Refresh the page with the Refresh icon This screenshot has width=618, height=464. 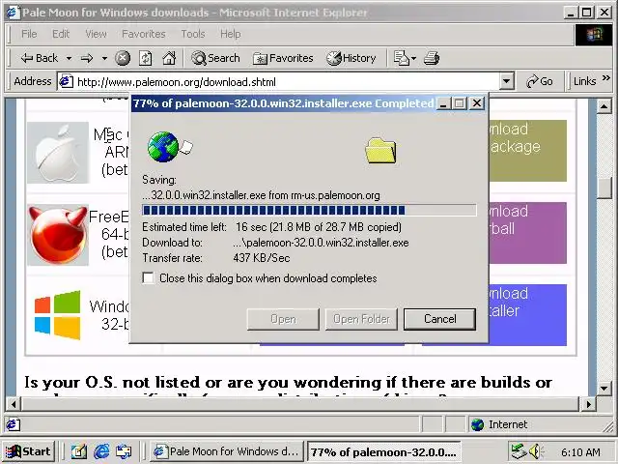pos(146,58)
